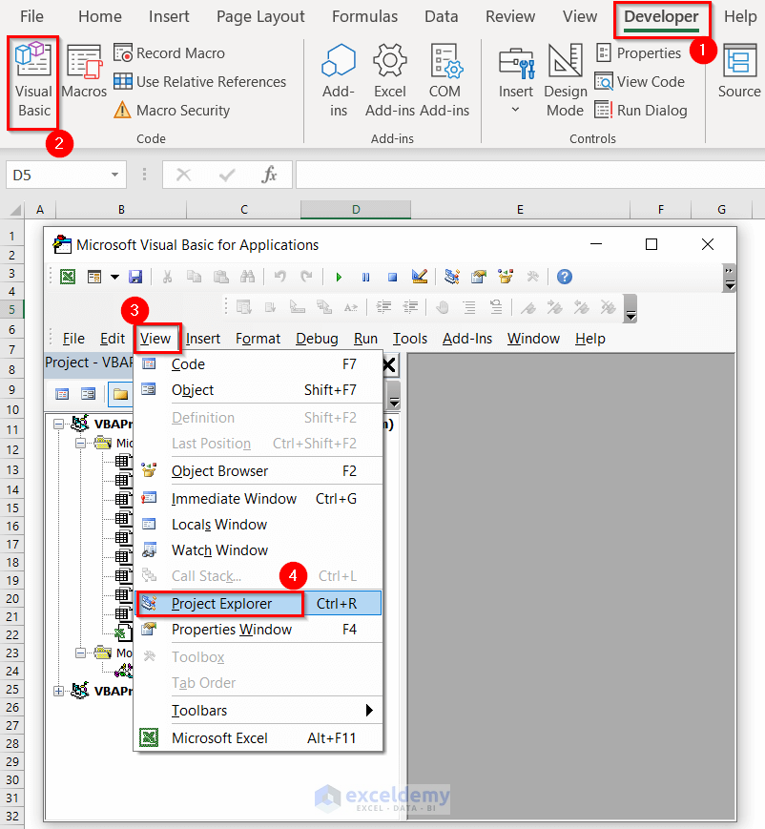Open the Data ribbon tab
The image size is (765, 829).
(442, 16)
